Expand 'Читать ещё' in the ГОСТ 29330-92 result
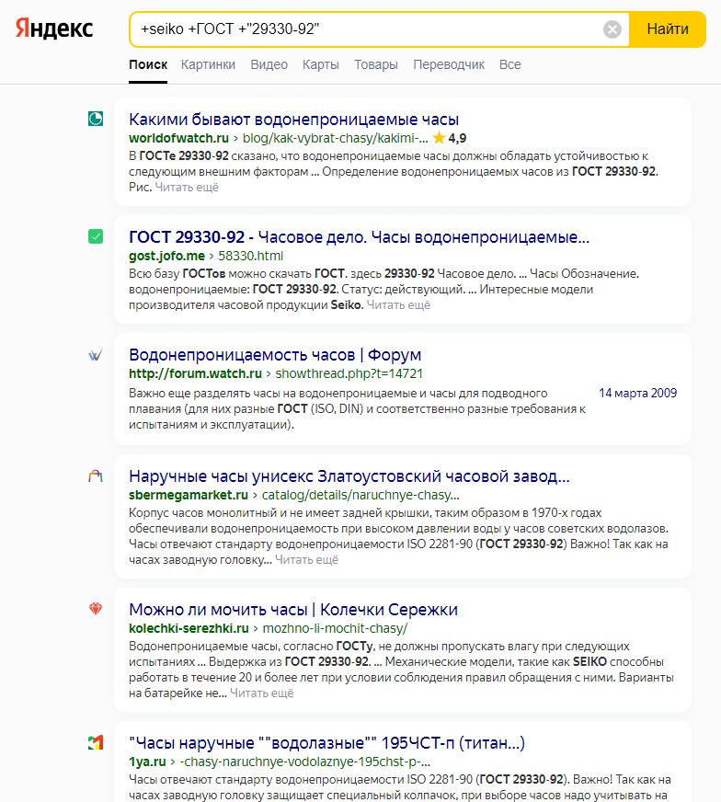721x802 pixels. click(398, 304)
